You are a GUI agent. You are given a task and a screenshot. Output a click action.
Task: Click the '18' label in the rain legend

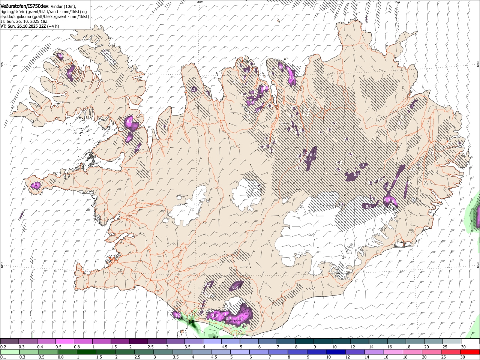(406, 357)
